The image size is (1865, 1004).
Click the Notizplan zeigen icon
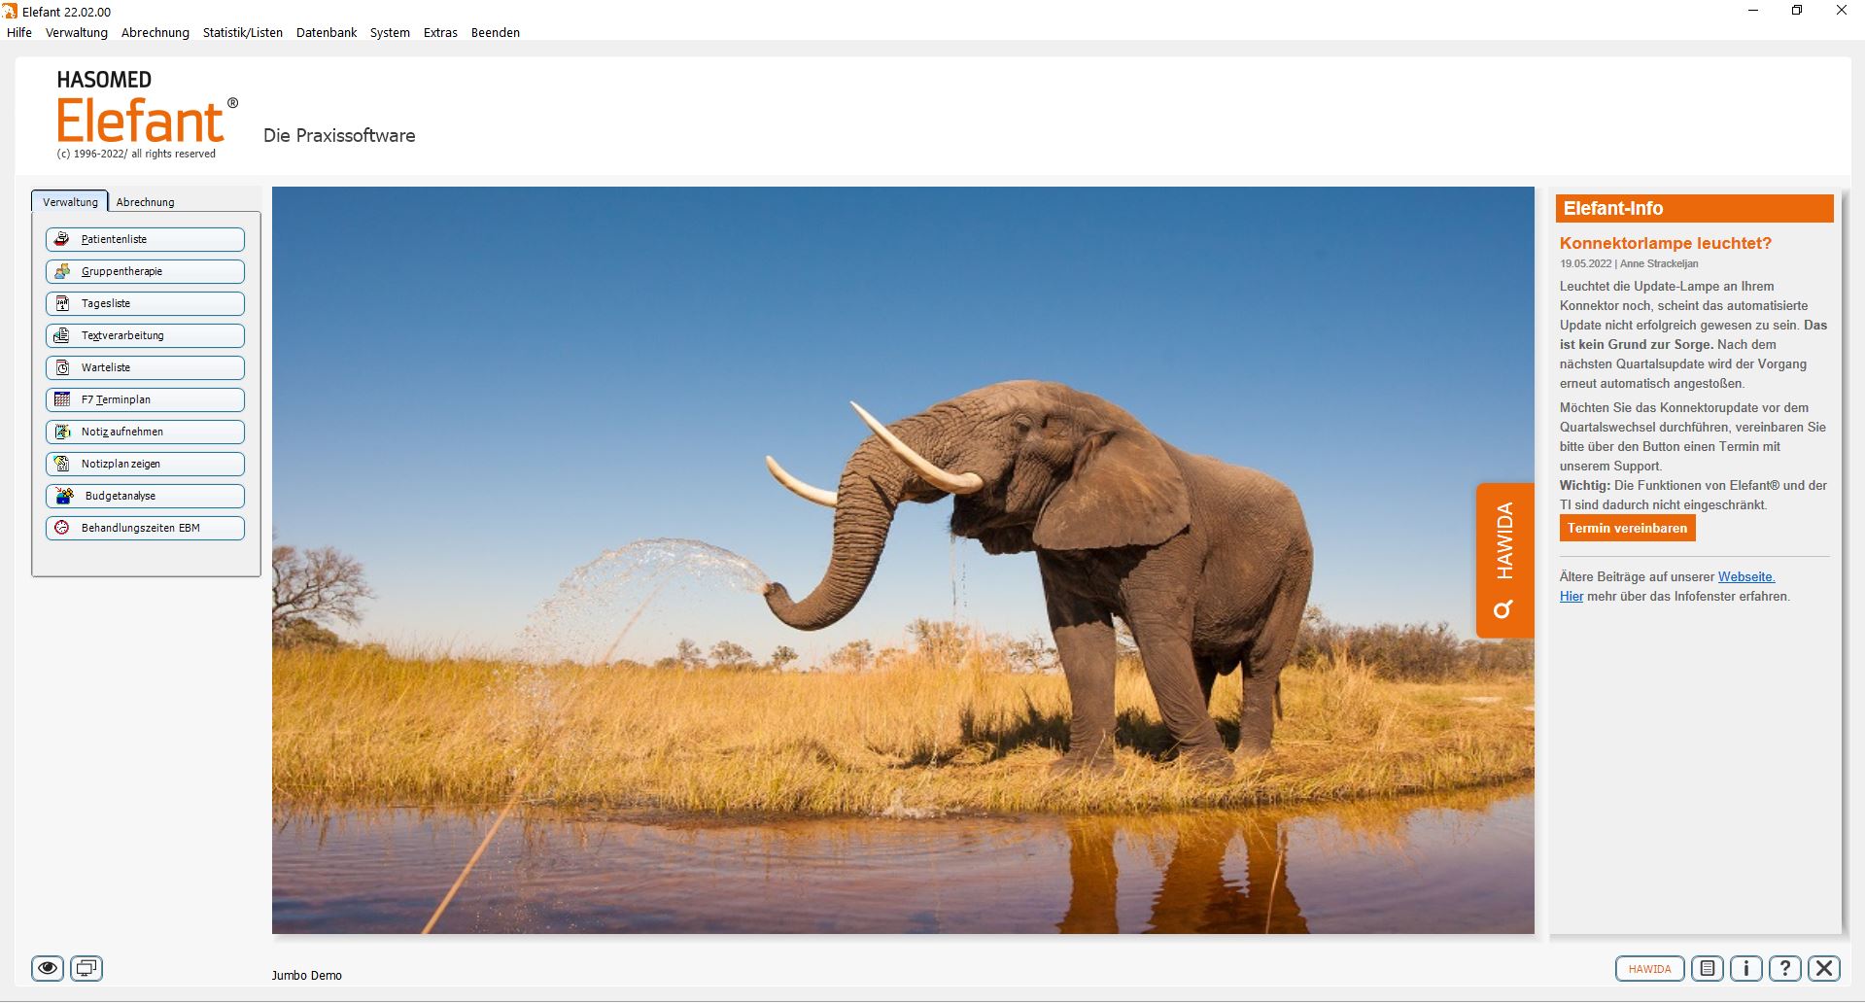(62, 464)
